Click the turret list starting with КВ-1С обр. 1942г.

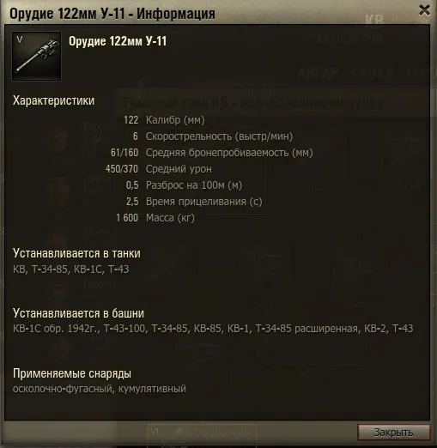coord(213,329)
